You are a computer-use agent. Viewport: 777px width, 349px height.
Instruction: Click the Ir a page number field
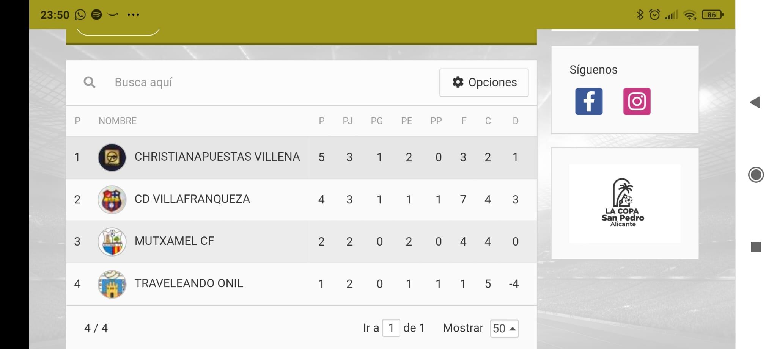(x=390, y=328)
